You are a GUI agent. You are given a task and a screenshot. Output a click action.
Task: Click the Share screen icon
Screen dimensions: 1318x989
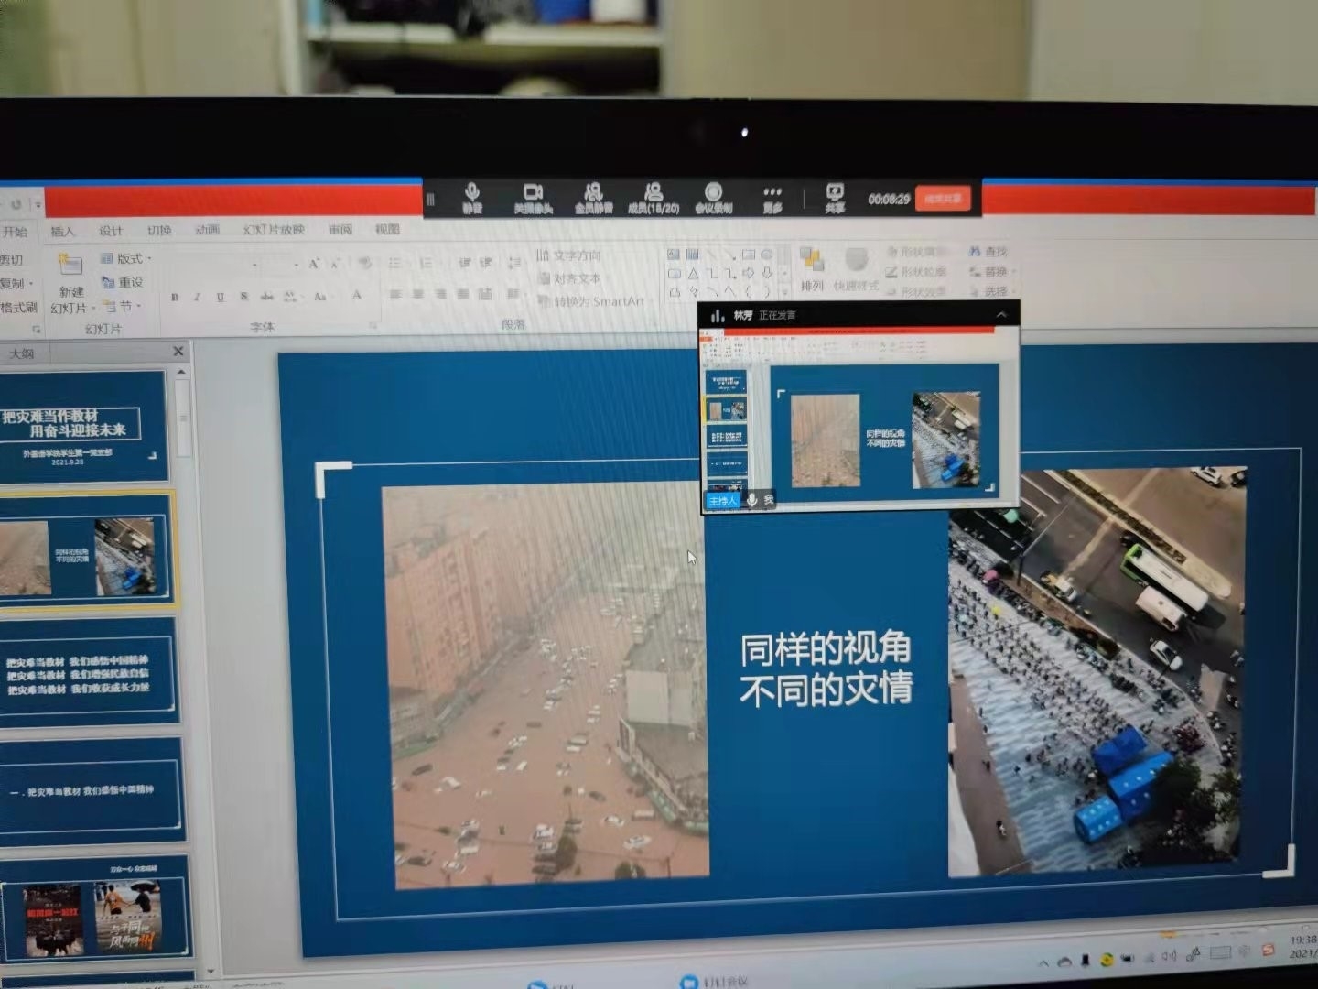(x=835, y=196)
